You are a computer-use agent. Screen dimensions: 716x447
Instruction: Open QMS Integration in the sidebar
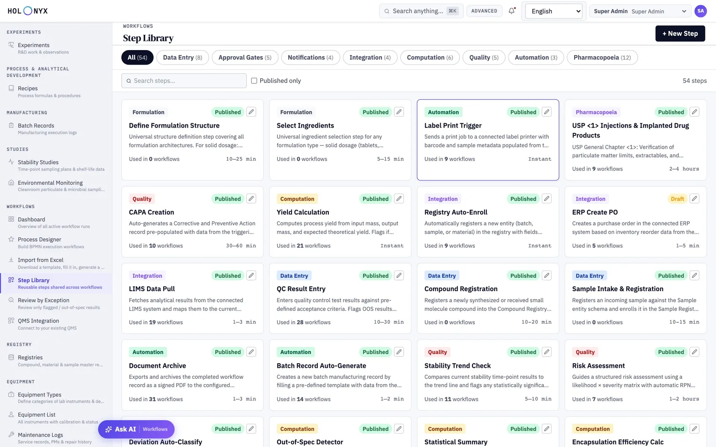[x=56, y=324]
